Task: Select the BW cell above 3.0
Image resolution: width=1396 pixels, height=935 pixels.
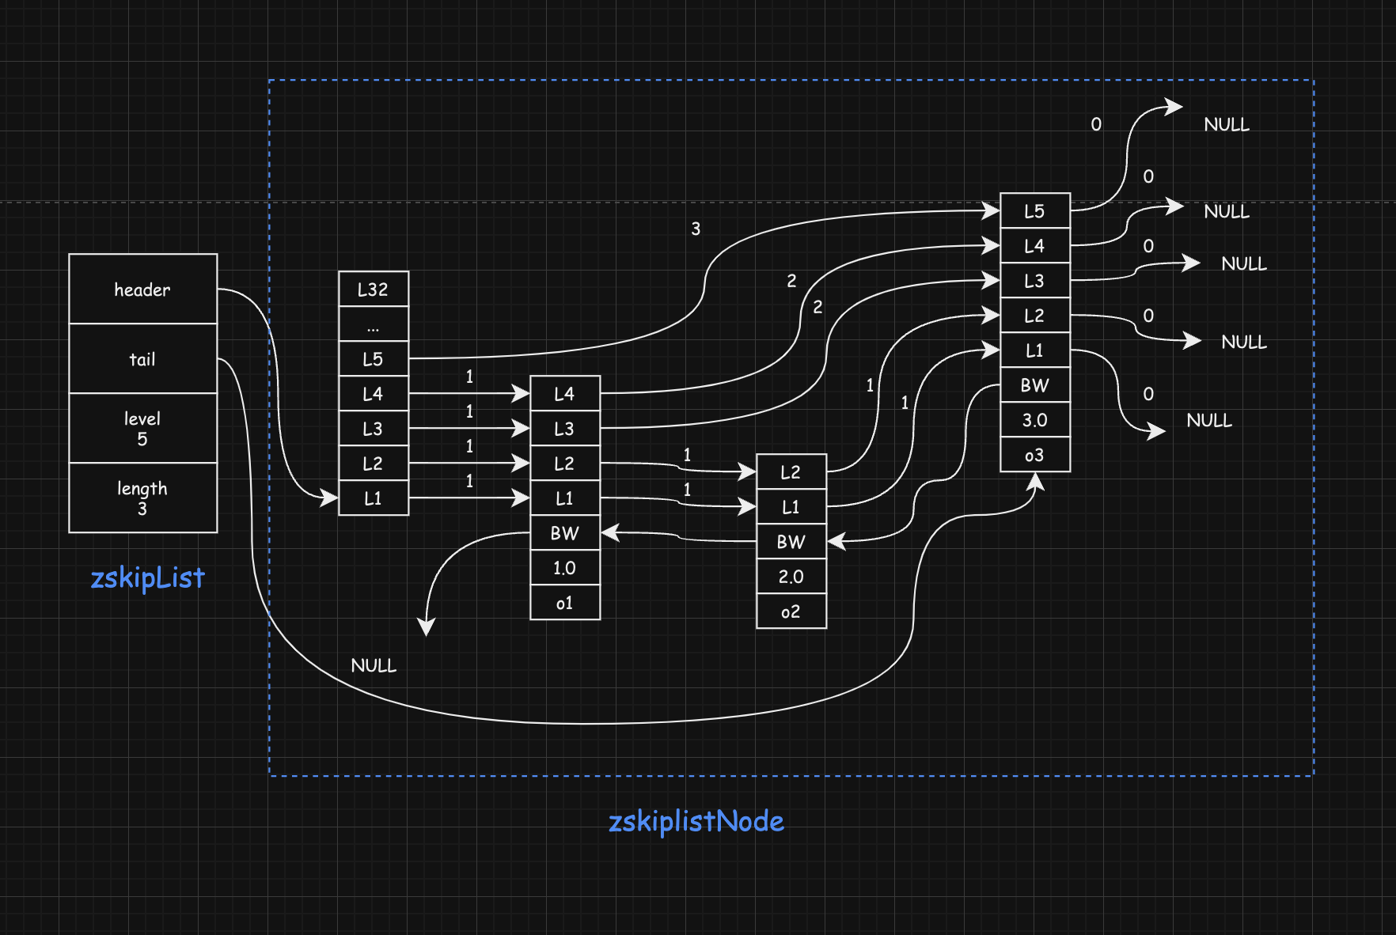Action: [x=1034, y=385]
